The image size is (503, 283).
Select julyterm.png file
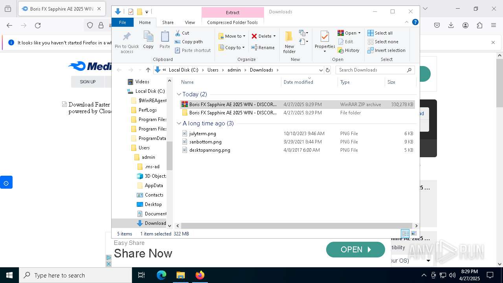click(297, 134)
